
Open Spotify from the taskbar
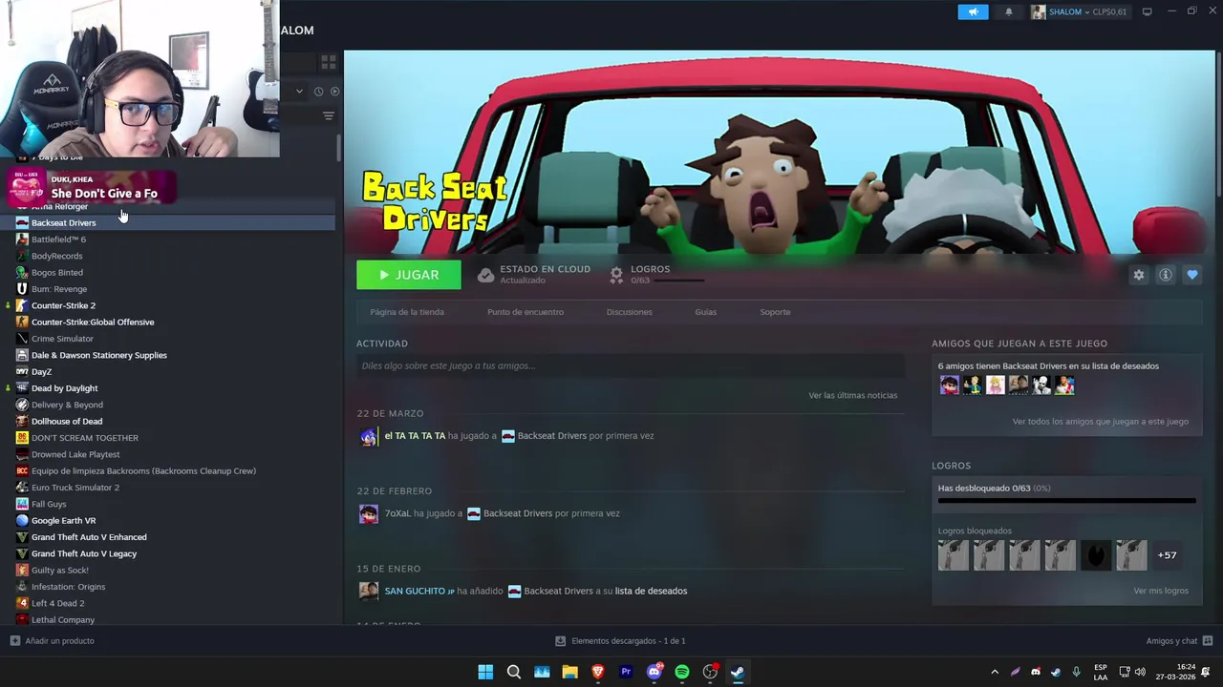tap(682, 672)
